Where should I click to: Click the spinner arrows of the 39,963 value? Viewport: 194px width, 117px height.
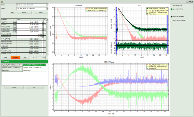click(x=43, y=34)
